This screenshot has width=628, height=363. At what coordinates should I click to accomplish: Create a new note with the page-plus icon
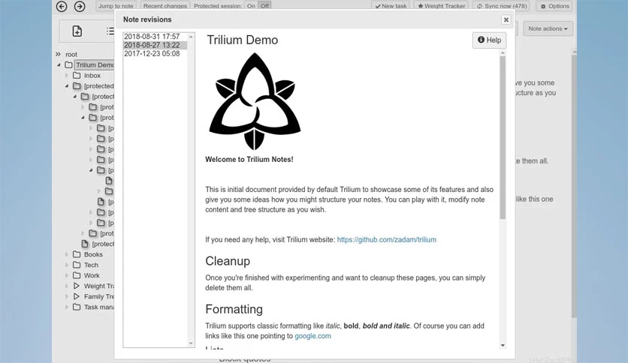[77, 31]
